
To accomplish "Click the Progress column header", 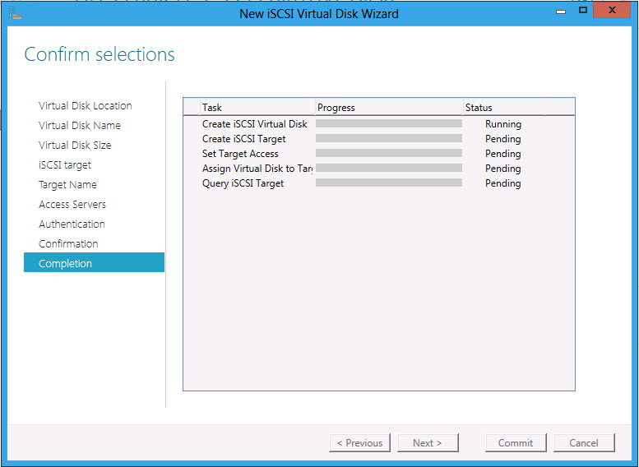I will pos(389,108).
